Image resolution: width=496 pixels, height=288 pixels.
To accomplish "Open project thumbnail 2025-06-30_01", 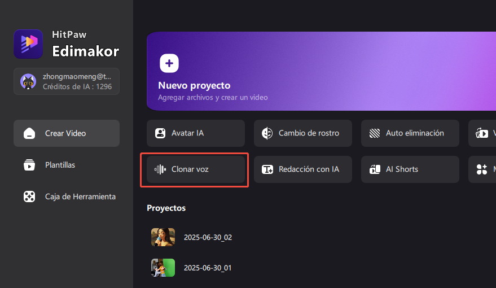I will tap(163, 268).
